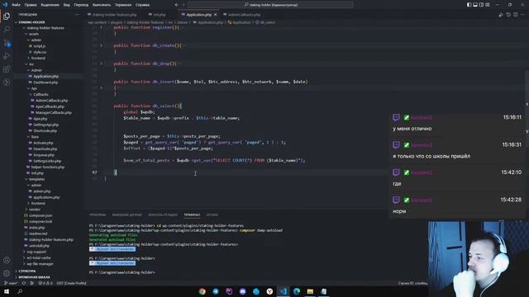The image size is (529, 297).
Task: Unfold the db_drop function
Action: coord(101,64)
